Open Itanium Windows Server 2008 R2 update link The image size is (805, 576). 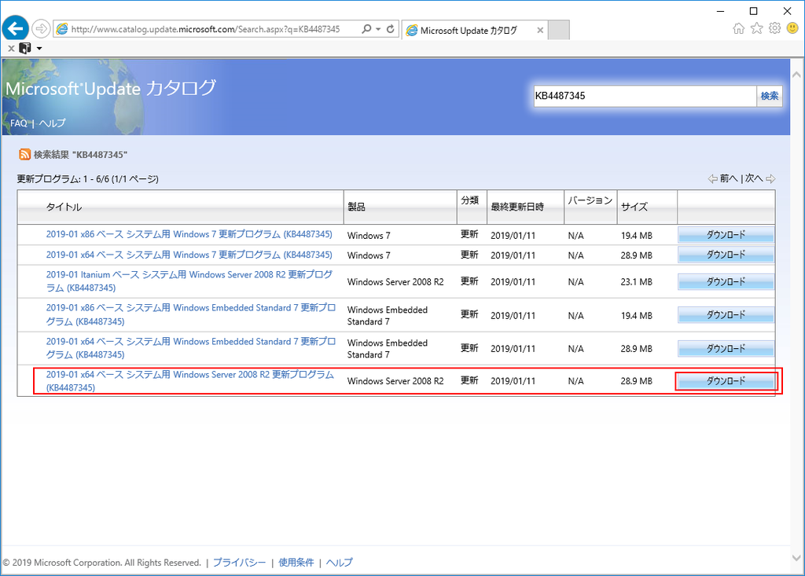coord(189,281)
